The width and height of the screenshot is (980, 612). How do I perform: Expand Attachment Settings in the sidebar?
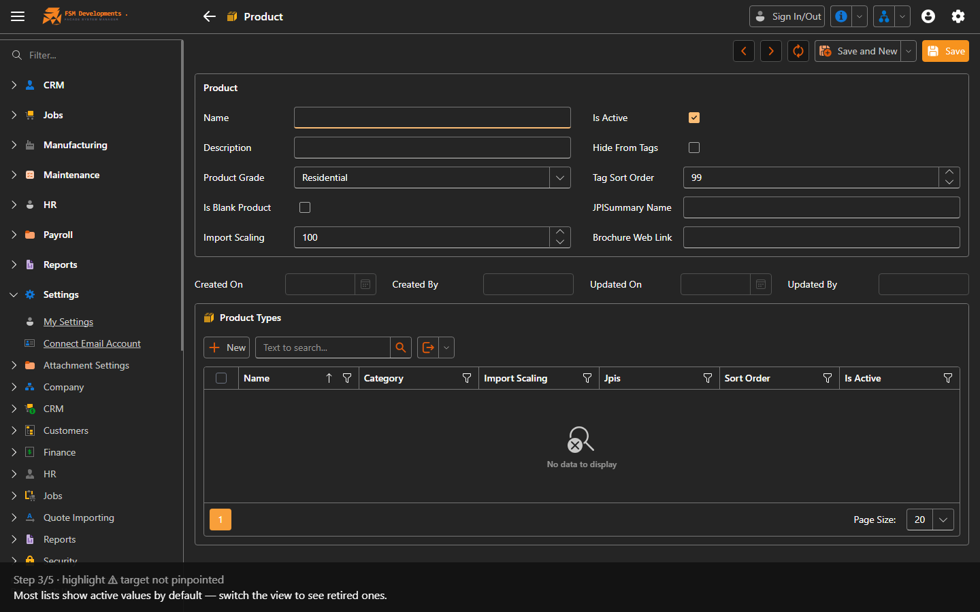14,365
